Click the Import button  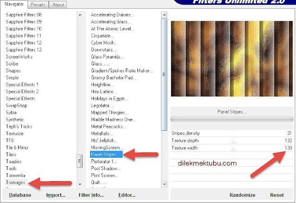[55, 195]
